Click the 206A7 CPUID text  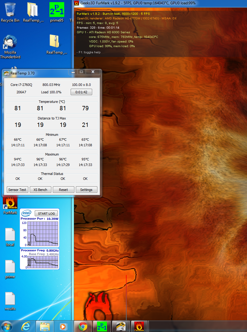click(21, 92)
